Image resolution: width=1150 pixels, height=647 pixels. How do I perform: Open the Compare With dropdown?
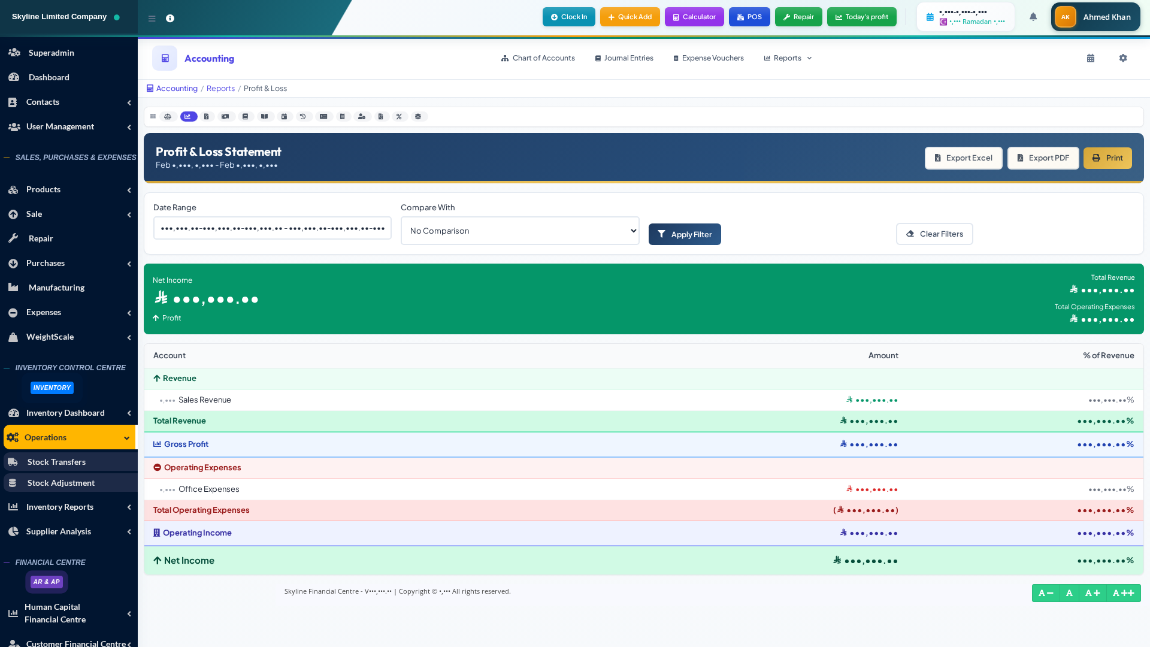click(519, 231)
